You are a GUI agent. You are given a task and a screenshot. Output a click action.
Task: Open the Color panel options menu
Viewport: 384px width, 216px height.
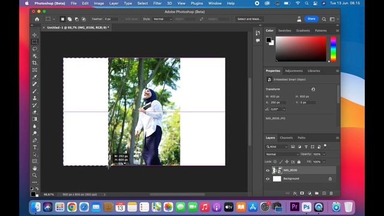pos(337,31)
